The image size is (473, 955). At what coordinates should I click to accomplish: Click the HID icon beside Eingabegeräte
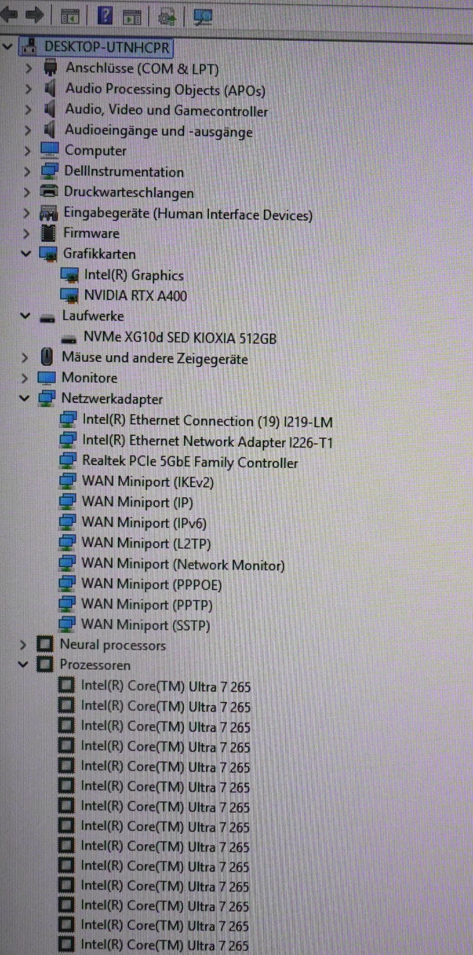click(48, 213)
